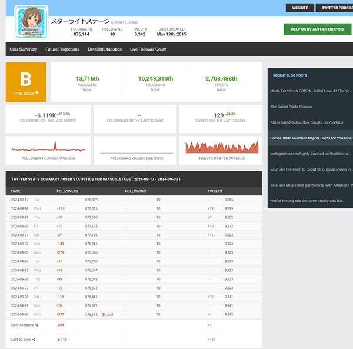Click the -6.119K followers last 30 days value
The image size is (353, 349).
(45, 115)
